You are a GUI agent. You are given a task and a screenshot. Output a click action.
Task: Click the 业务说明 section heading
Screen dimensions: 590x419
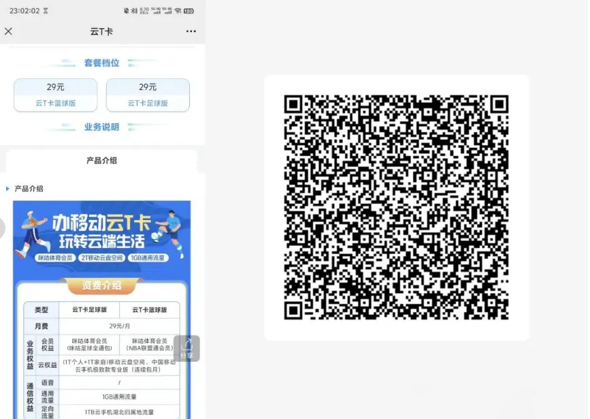pos(101,127)
